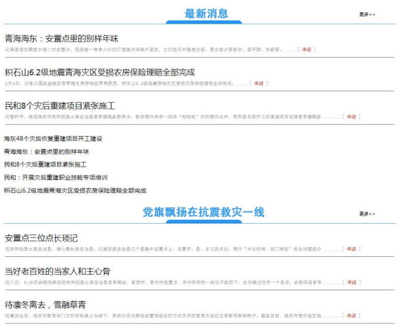Open more items in 最新消息 section

click(367, 14)
